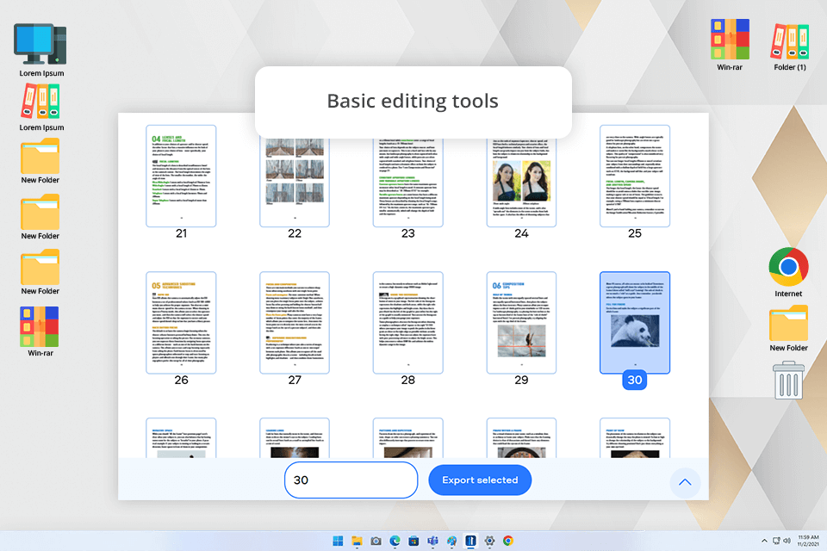Deselect highlighted page 30 panda thumbnail
The height and width of the screenshot is (551, 827).
coord(635,323)
